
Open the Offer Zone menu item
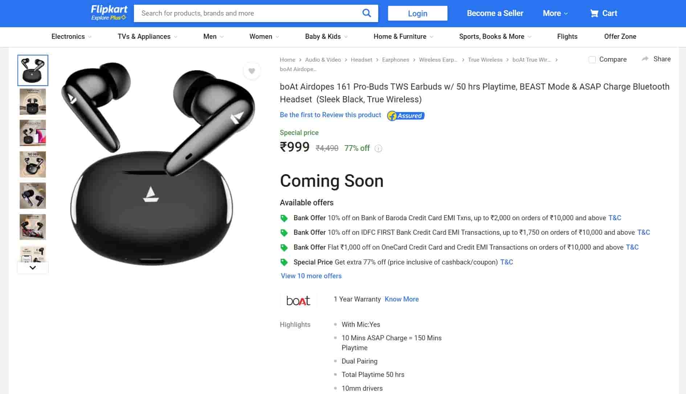click(x=620, y=37)
